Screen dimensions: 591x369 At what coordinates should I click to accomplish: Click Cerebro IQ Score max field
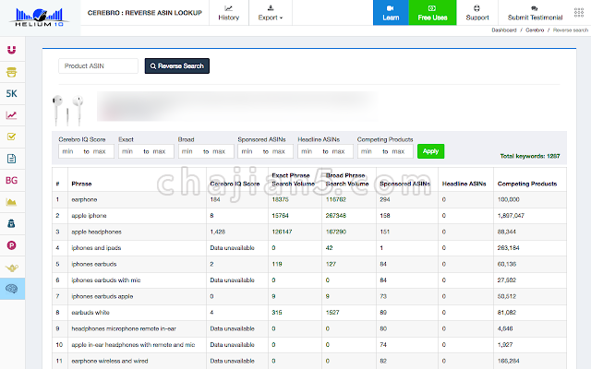[x=101, y=151]
